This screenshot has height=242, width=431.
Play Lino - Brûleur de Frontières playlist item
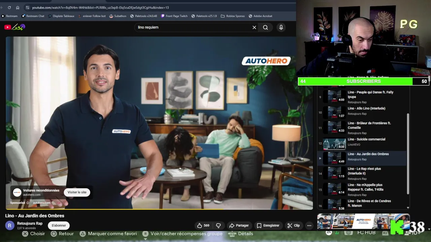[x=362, y=128]
